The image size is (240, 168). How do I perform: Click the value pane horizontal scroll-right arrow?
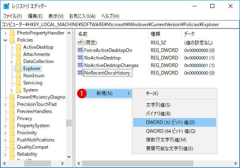(x=235, y=164)
